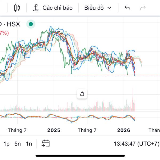This screenshot has height=160, width=160.
Task: Click the 2026 label on time axis
Action: [124, 130]
